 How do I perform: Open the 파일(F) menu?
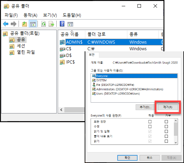[x=11, y=15]
